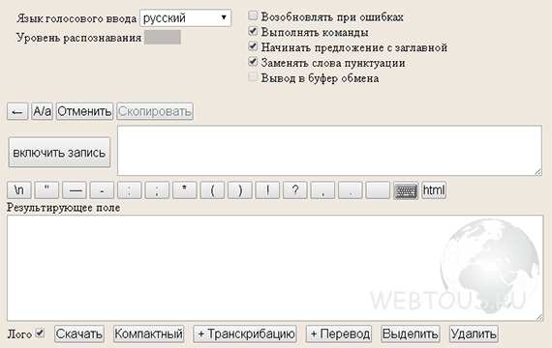Toggle the Лого checkbox
The width and height of the screenshot is (552, 348).
pyautogui.click(x=40, y=333)
